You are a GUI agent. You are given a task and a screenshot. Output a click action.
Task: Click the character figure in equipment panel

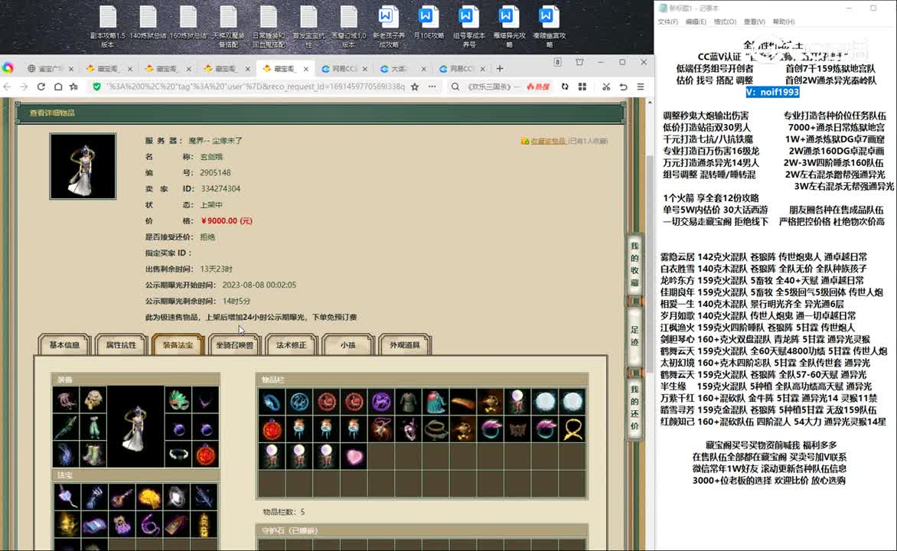pyautogui.click(x=135, y=427)
